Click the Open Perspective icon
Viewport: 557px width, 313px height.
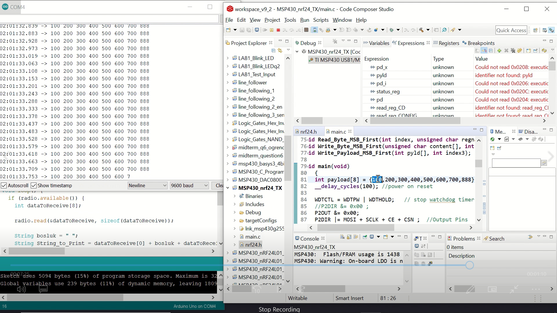tap(536, 30)
